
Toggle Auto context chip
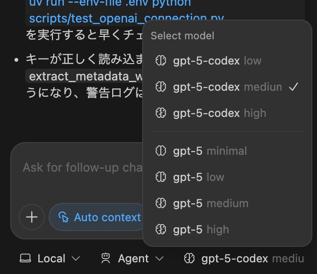(100, 217)
